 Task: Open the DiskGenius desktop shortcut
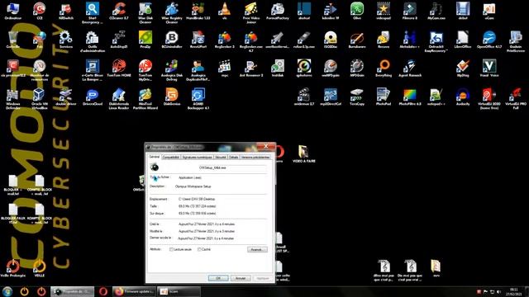click(172, 97)
